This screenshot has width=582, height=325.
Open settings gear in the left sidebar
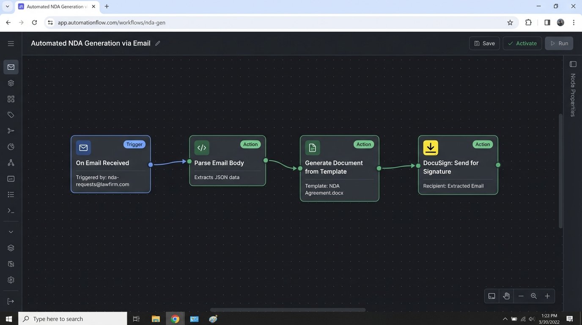pyautogui.click(x=11, y=280)
